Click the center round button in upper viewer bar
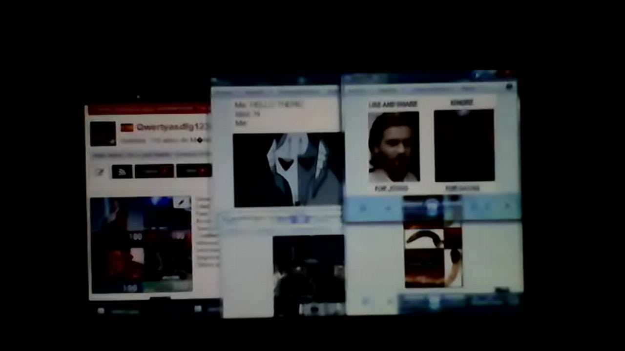 tap(433, 207)
